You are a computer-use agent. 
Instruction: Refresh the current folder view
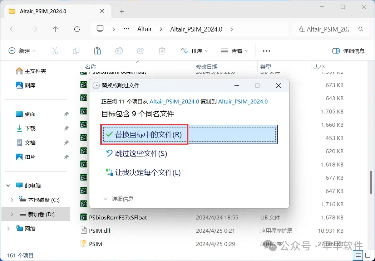coord(77,29)
